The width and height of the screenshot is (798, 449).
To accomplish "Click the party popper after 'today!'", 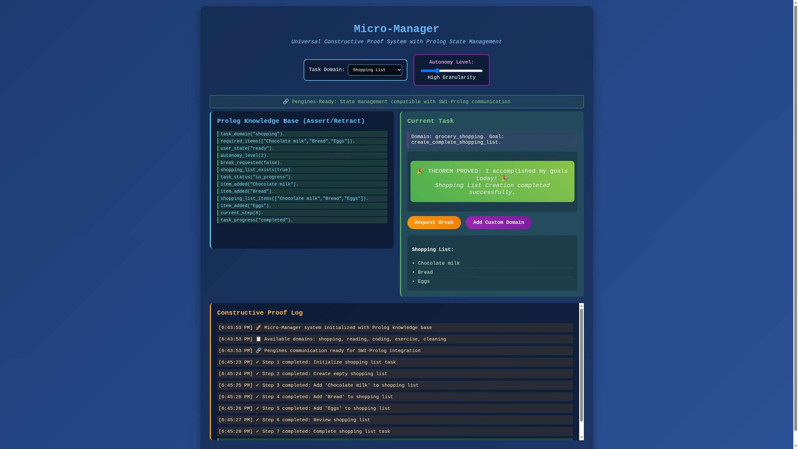I will [x=505, y=178].
